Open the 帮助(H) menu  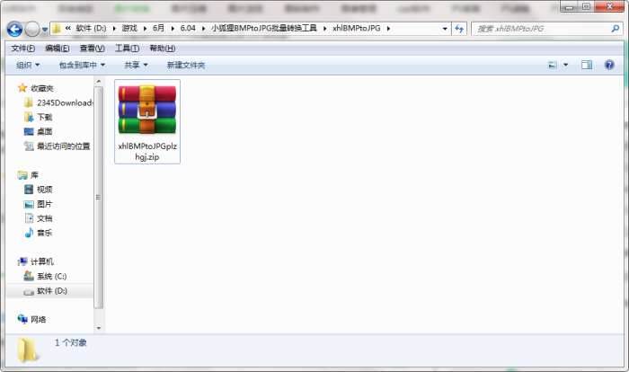click(163, 49)
